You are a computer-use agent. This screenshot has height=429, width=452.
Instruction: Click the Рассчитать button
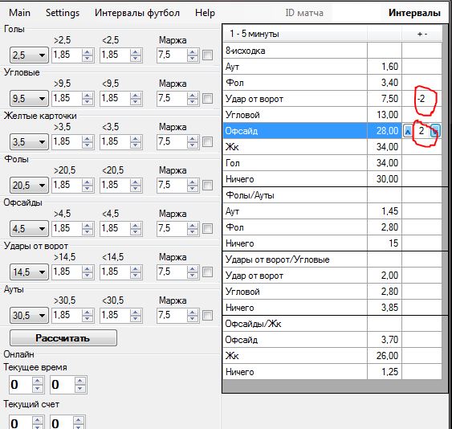(63, 338)
